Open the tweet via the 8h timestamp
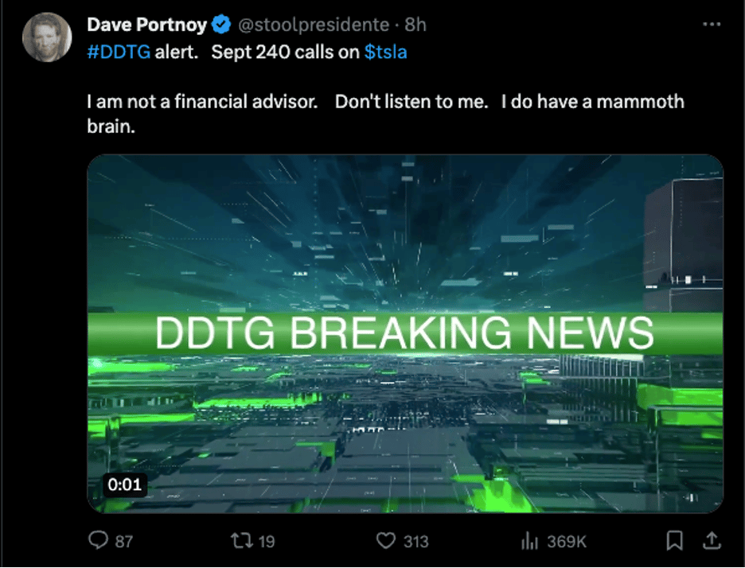 point(415,25)
